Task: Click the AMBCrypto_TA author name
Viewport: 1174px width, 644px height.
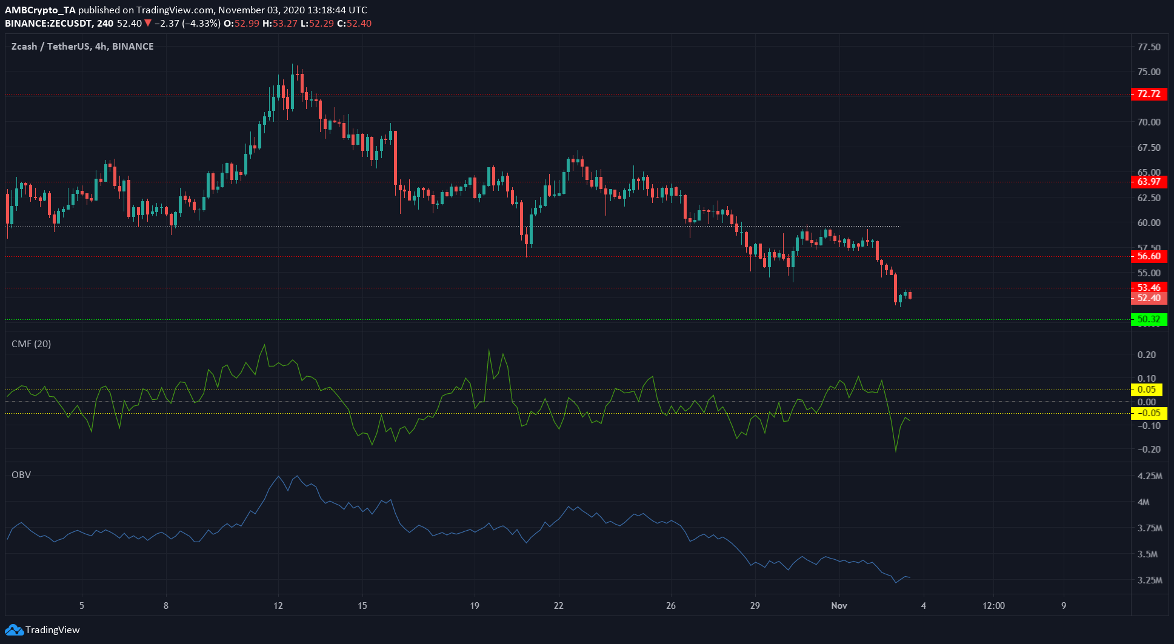Action: 41,10
